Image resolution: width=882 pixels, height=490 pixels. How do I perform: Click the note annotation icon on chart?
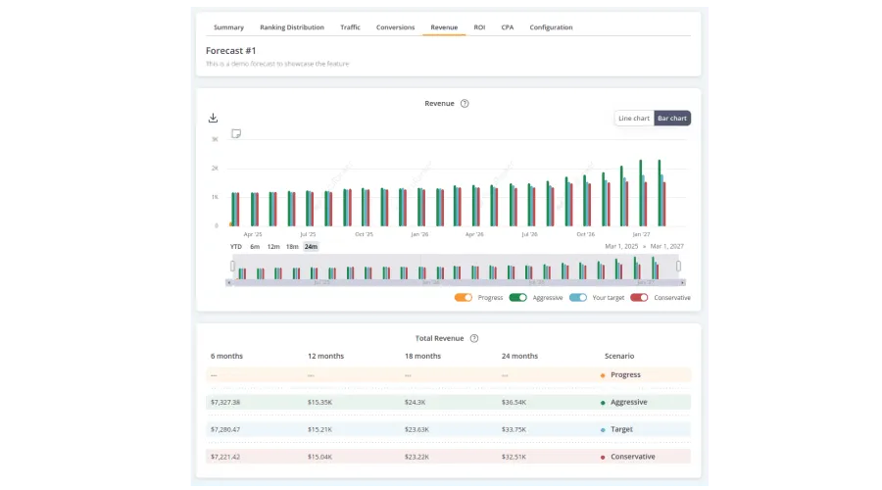coord(236,133)
